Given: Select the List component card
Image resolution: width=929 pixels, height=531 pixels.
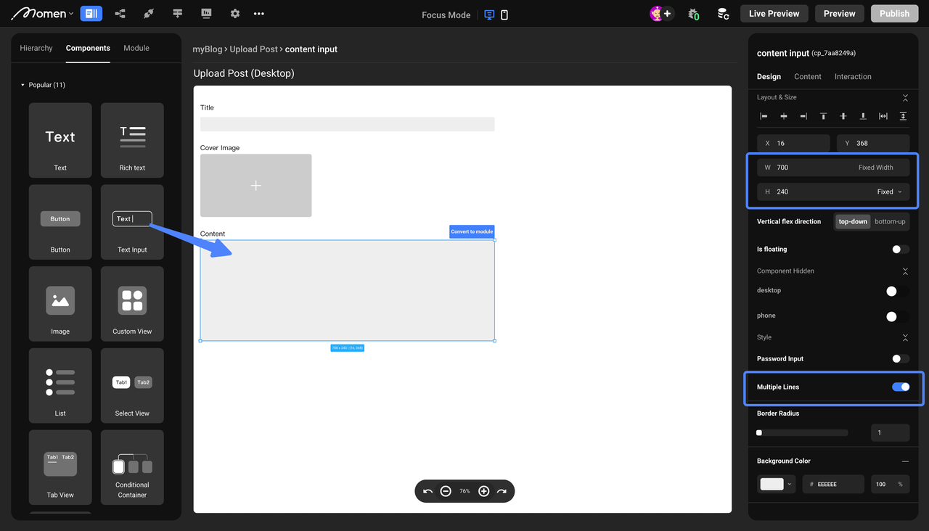Looking at the screenshot, I should (x=60, y=386).
